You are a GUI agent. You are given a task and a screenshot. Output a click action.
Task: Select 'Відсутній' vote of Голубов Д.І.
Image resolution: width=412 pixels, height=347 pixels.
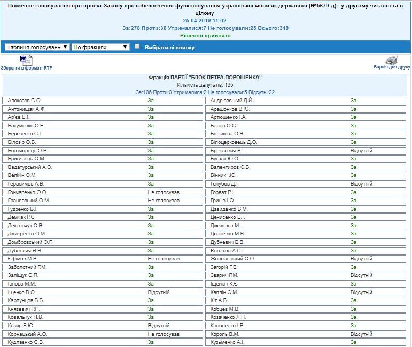(x=361, y=184)
